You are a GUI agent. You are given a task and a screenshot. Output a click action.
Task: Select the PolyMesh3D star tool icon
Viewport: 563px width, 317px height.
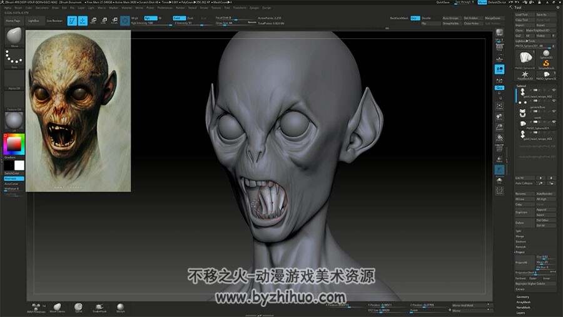(x=525, y=75)
